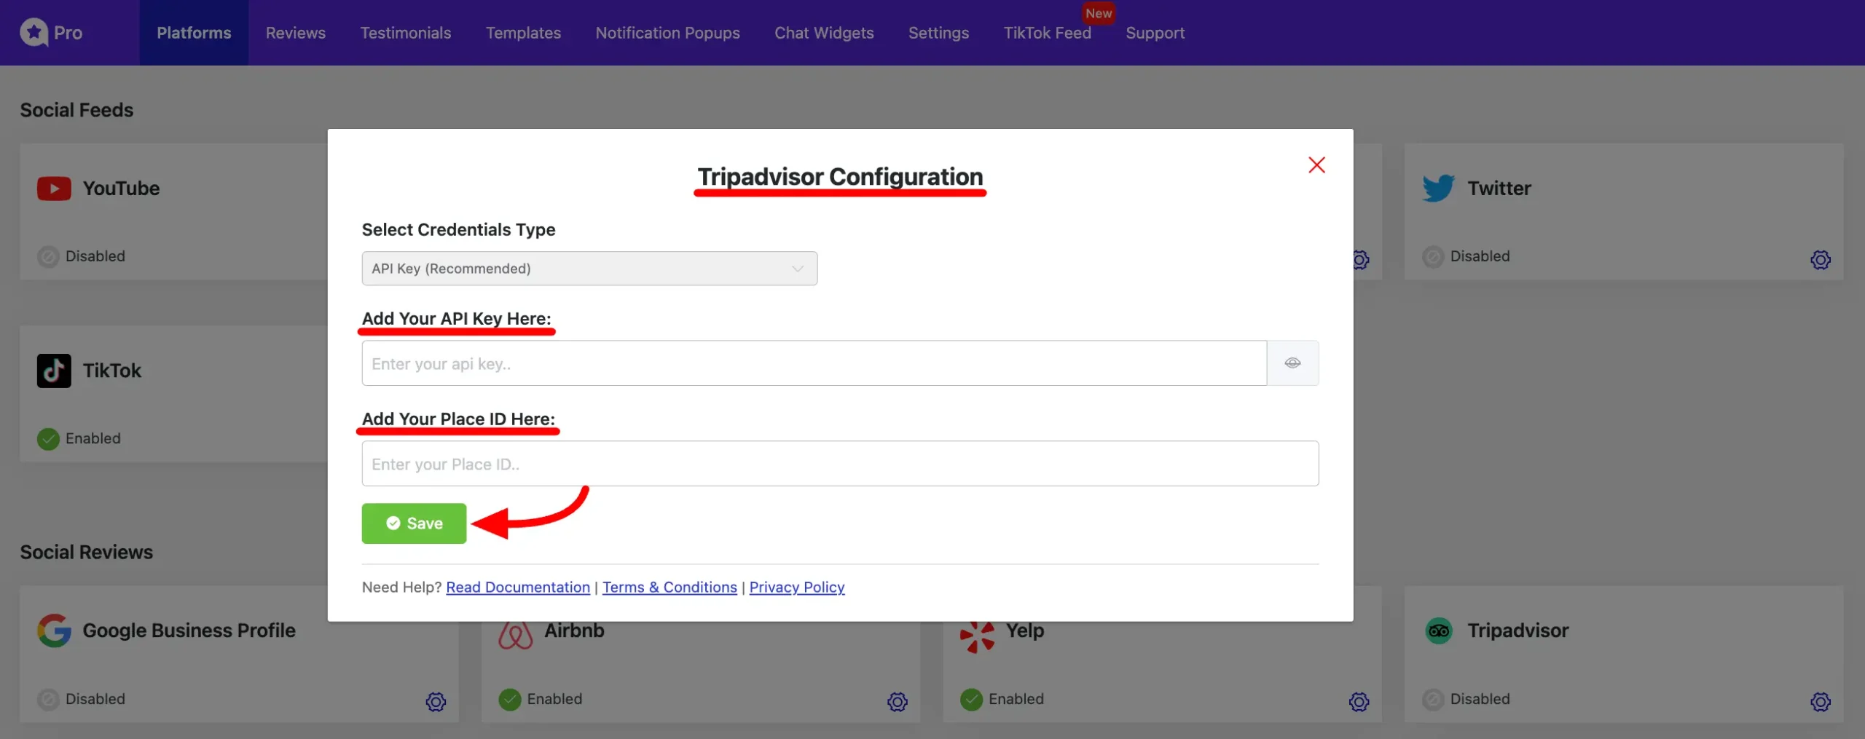Open TikTok Feed menu item
Image resolution: width=1865 pixels, height=739 pixels.
(x=1047, y=33)
